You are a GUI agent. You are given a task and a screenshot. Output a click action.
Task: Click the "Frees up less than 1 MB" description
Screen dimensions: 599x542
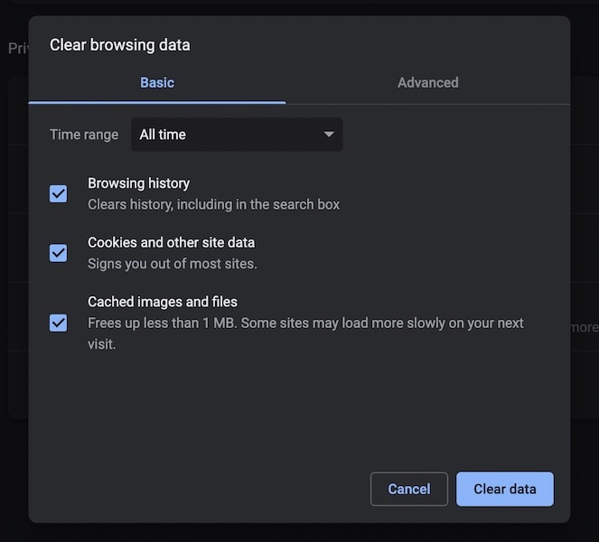pyautogui.click(x=305, y=333)
